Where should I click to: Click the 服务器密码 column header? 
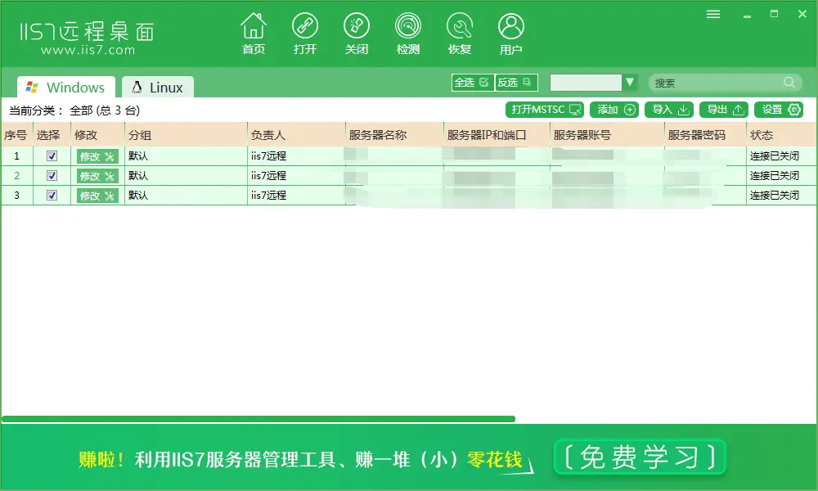705,135
